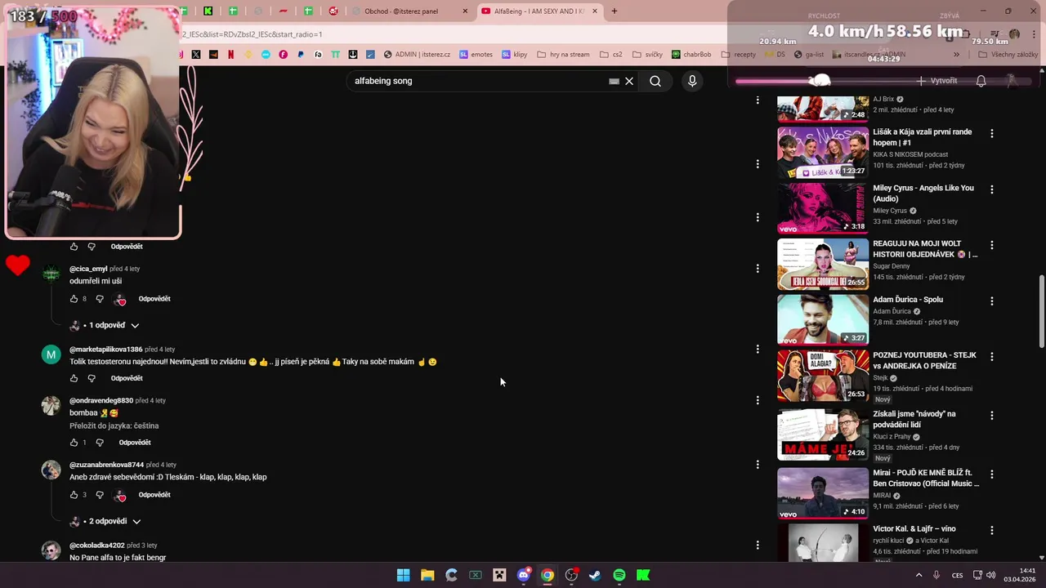Open green Kick icon in taskbar
Image resolution: width=1046 pixels, height=588 pixels.
pyautogui.click(x=643, y=575)
